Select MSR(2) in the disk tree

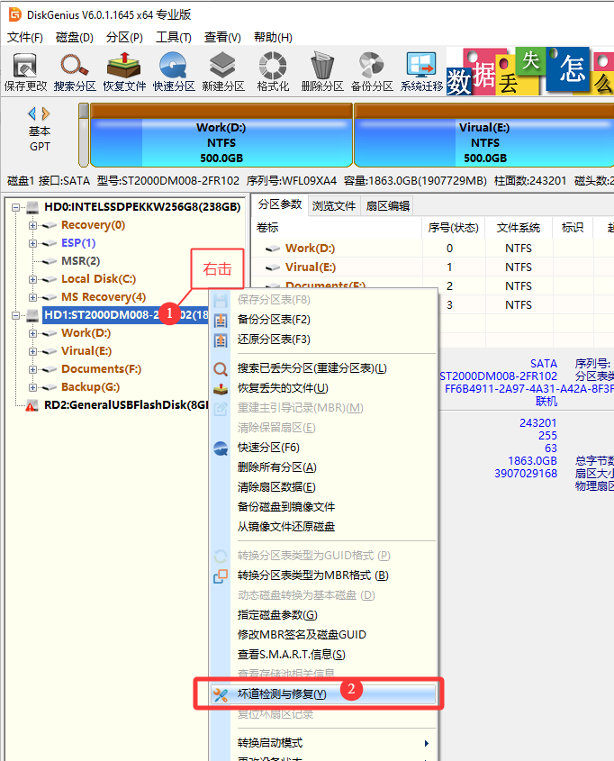[80, 261]
